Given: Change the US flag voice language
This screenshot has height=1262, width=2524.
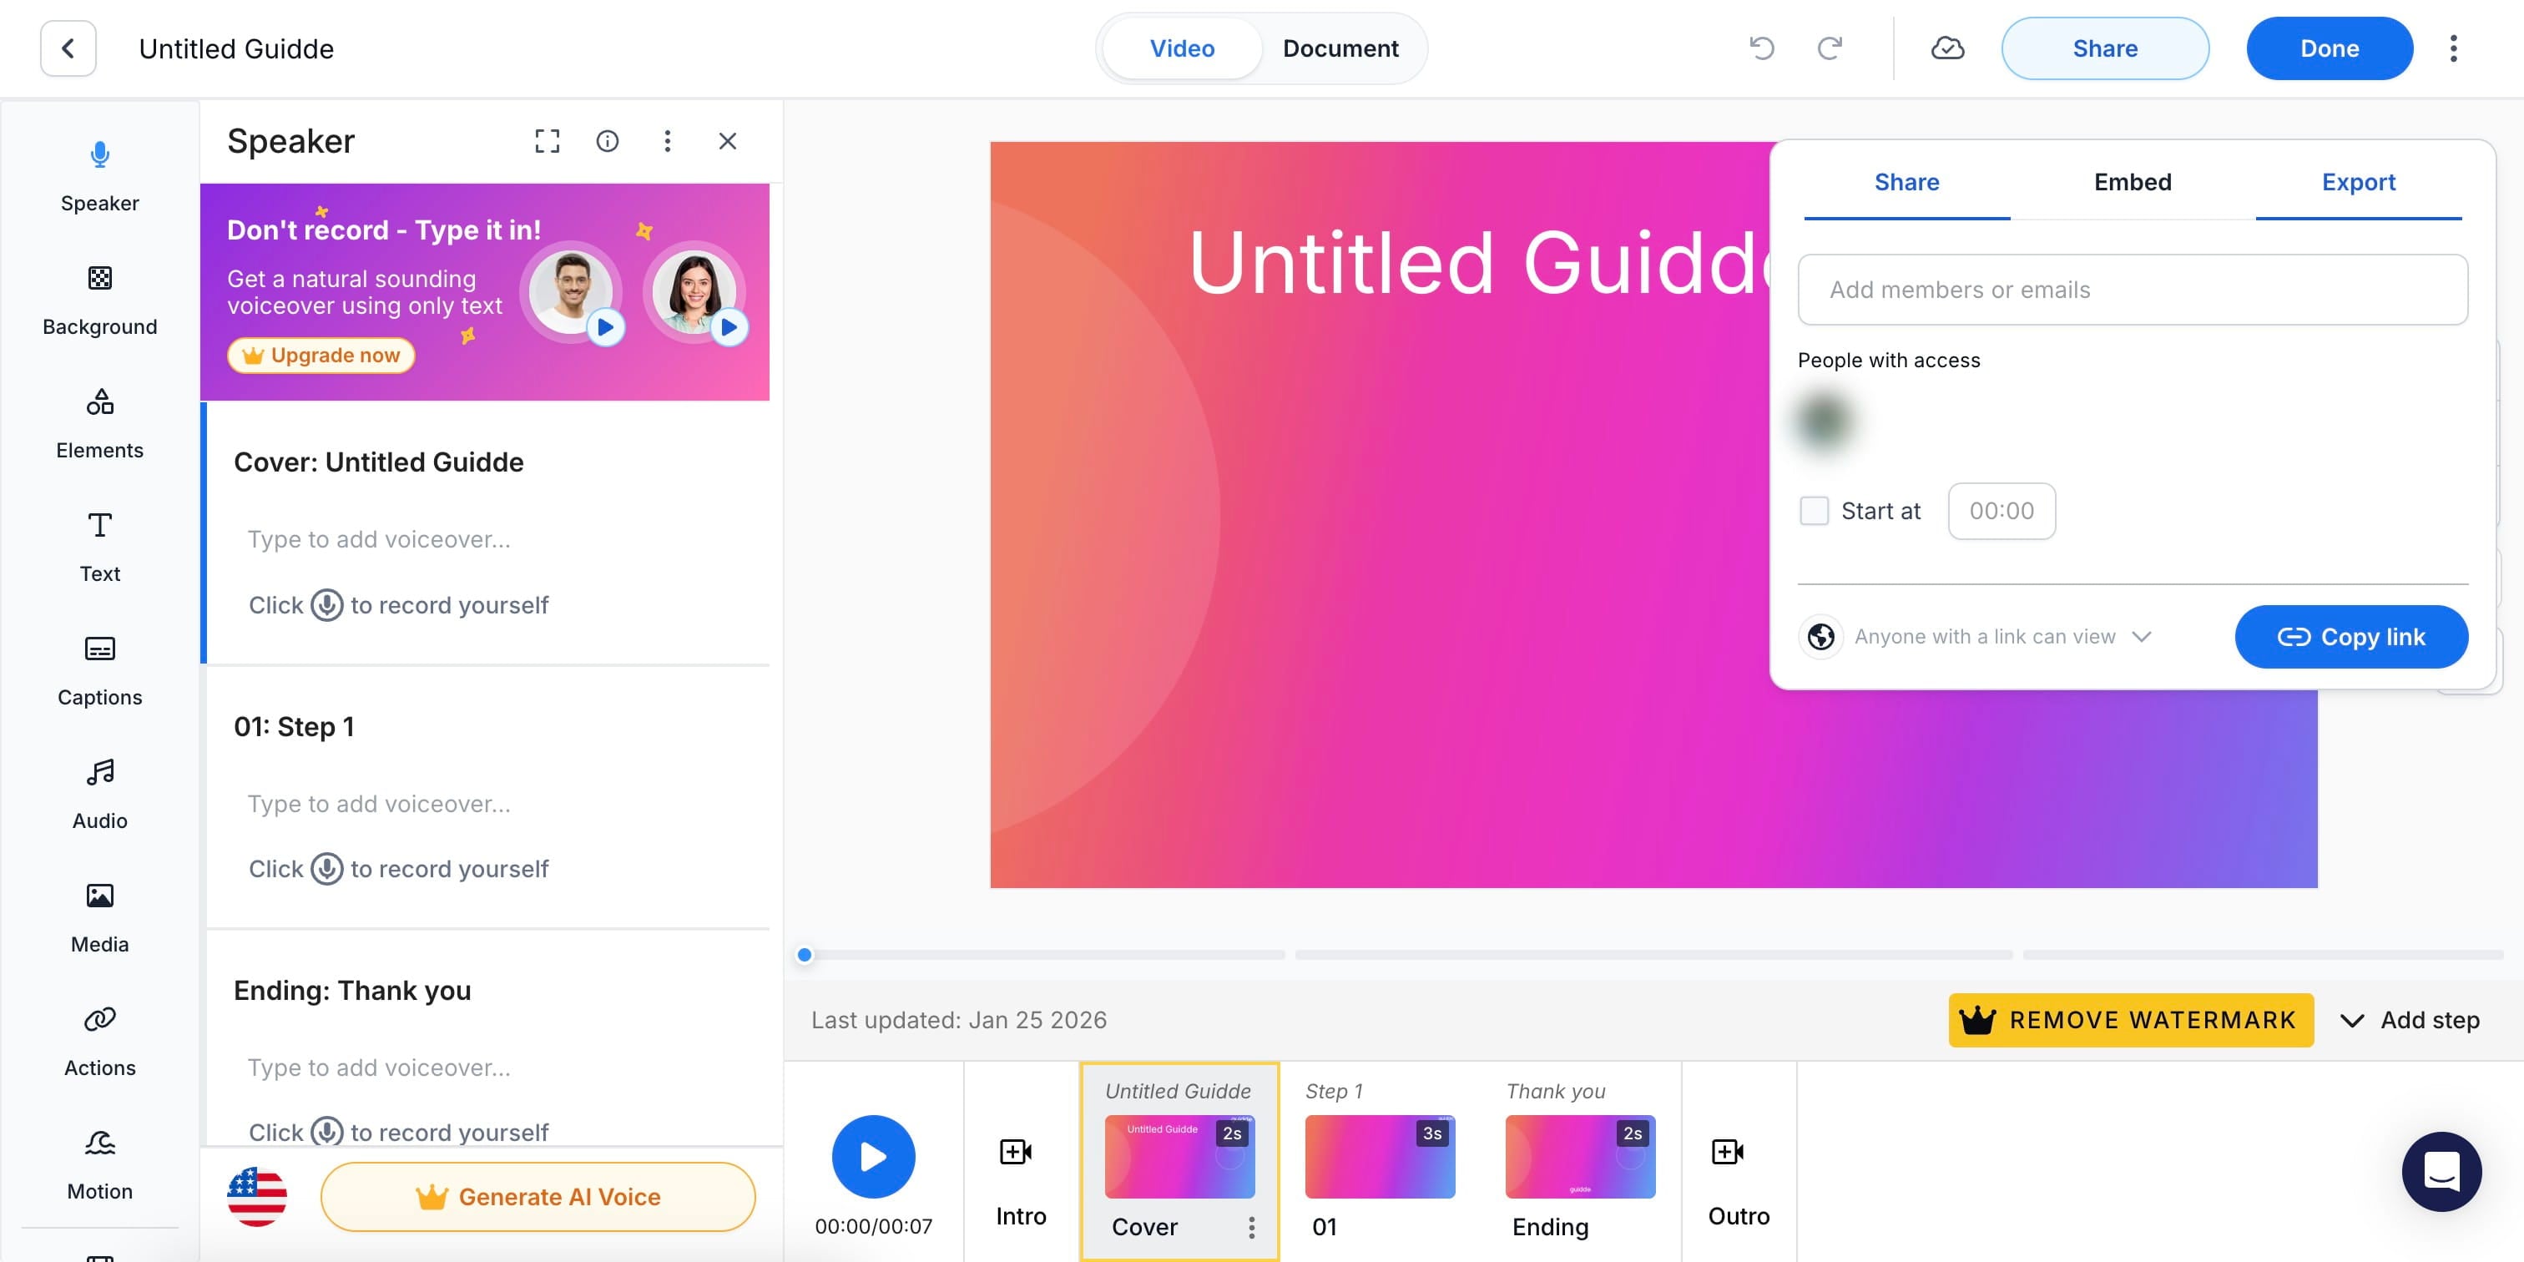Looking at the screenshot, I should [257, 1196].
